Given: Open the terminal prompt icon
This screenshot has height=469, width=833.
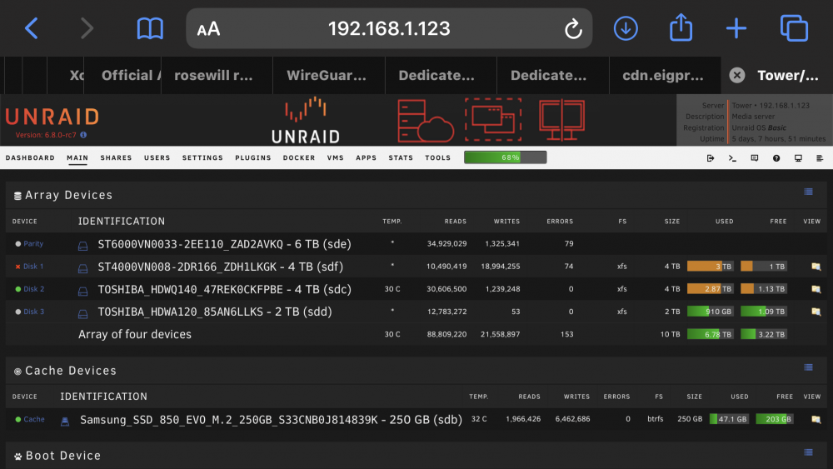Looking at the screenshot, I should coord(732,158).
